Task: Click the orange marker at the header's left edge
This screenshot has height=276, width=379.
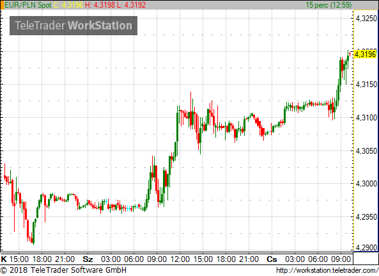Action: tap(2, 5)
